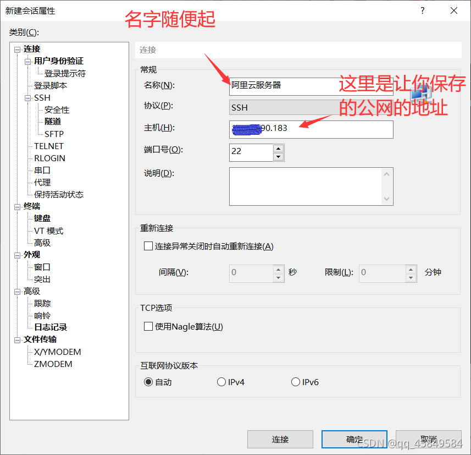The height and width of the screenshot is (455, 471).
Task: Increase the port number with up arrow
Action: pyautogui.click(x=279, y=149)
